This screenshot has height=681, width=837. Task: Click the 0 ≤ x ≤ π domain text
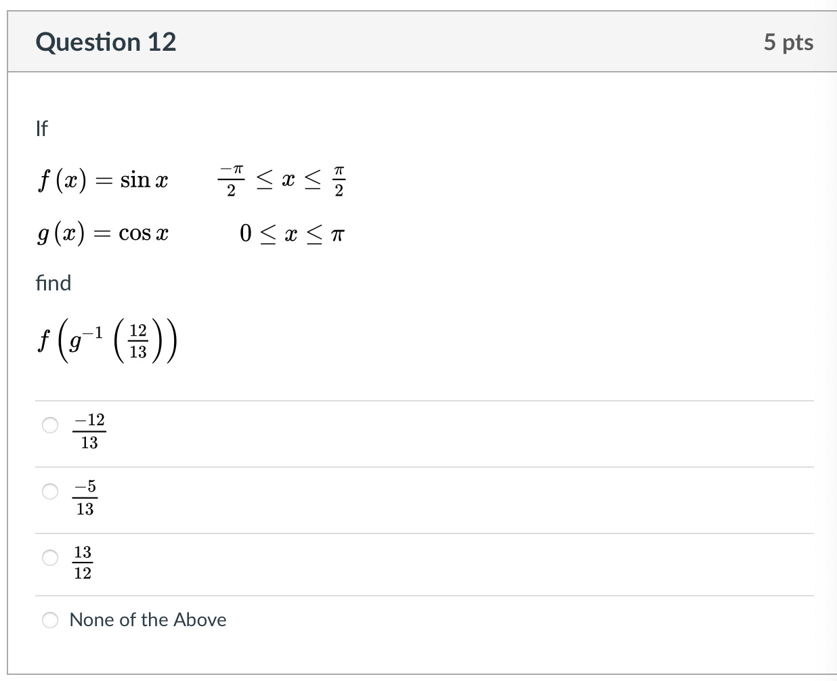(291, 233)
